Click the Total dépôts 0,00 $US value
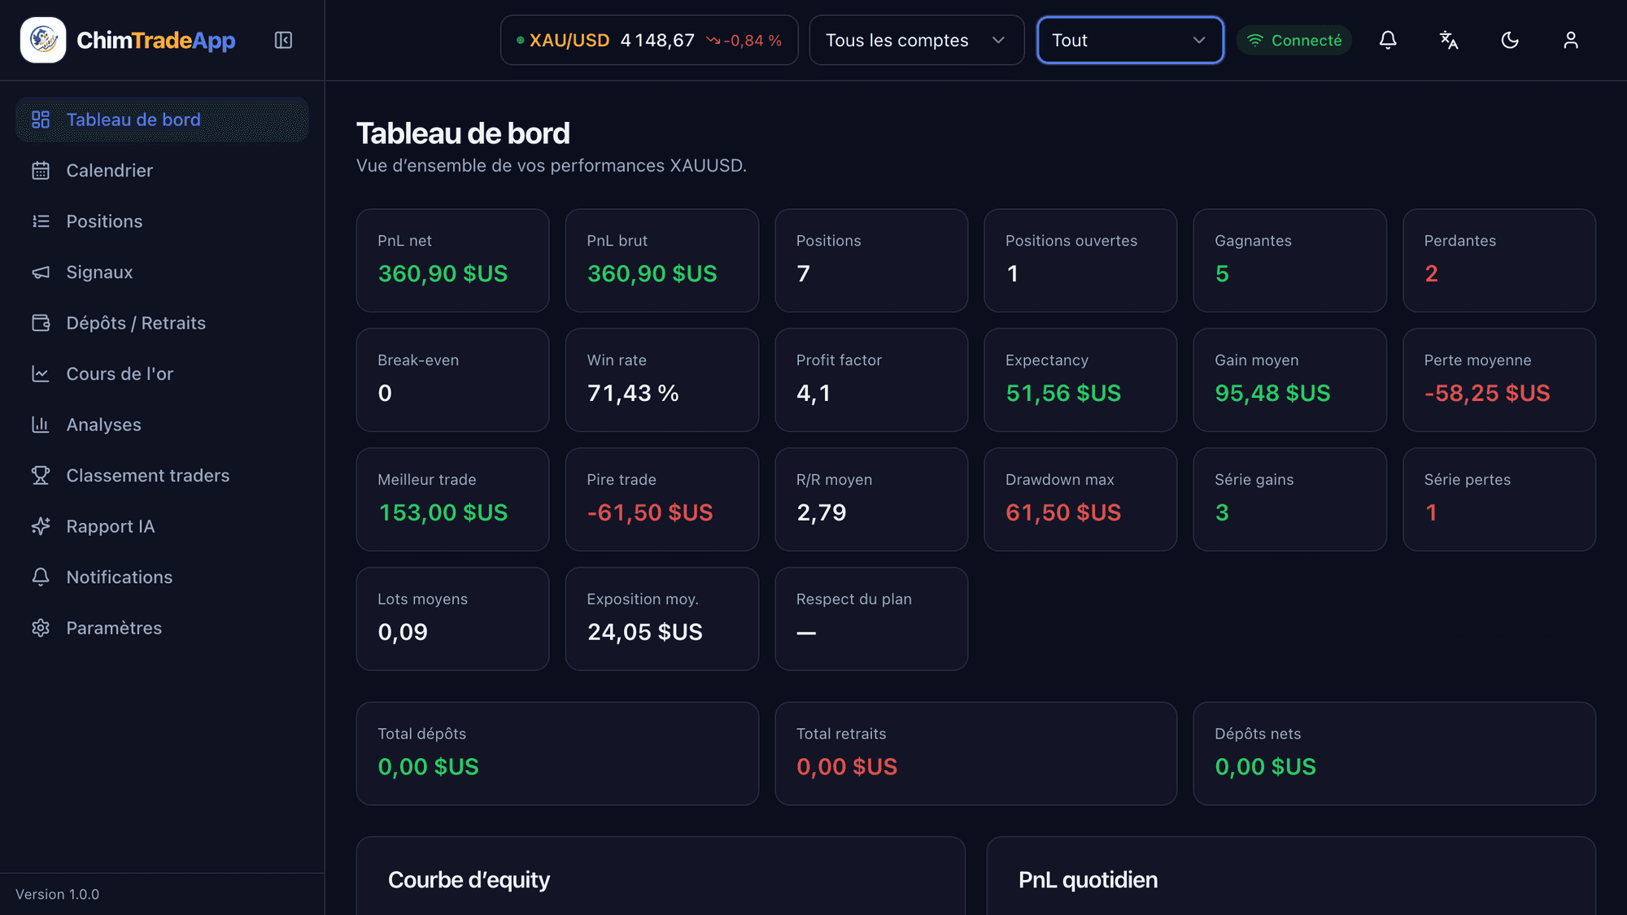The width and height of the screenshot is (1627, 915). pos(428,767)
